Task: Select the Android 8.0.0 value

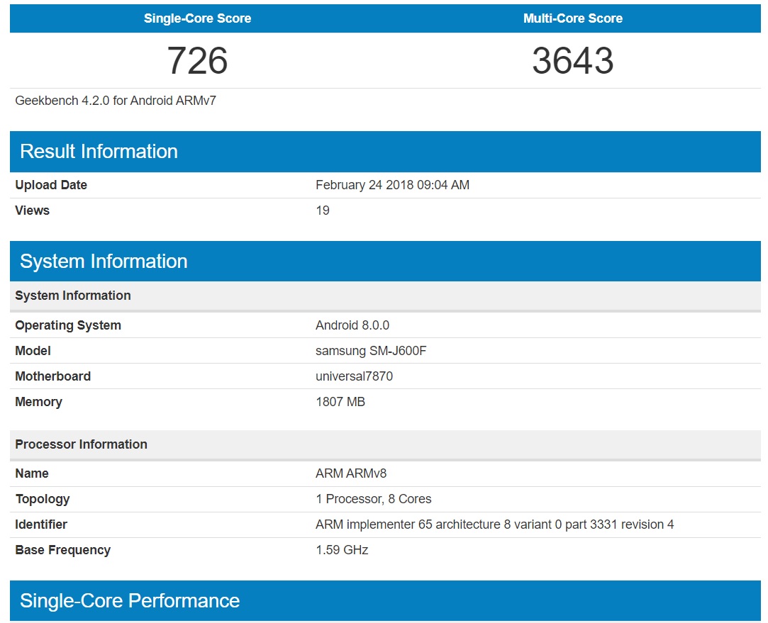Action: pyautogui.click(x=352, y=325)
